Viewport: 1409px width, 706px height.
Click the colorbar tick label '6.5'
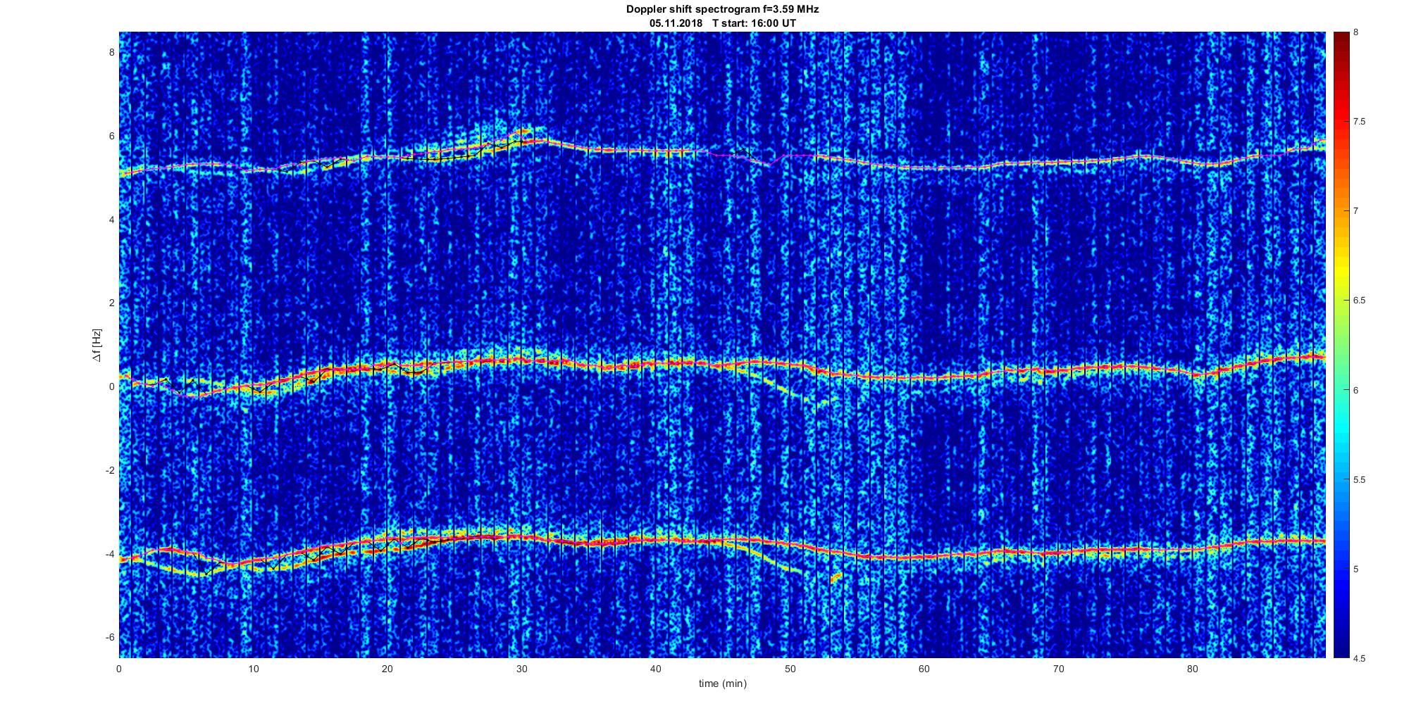(1359, 301)
